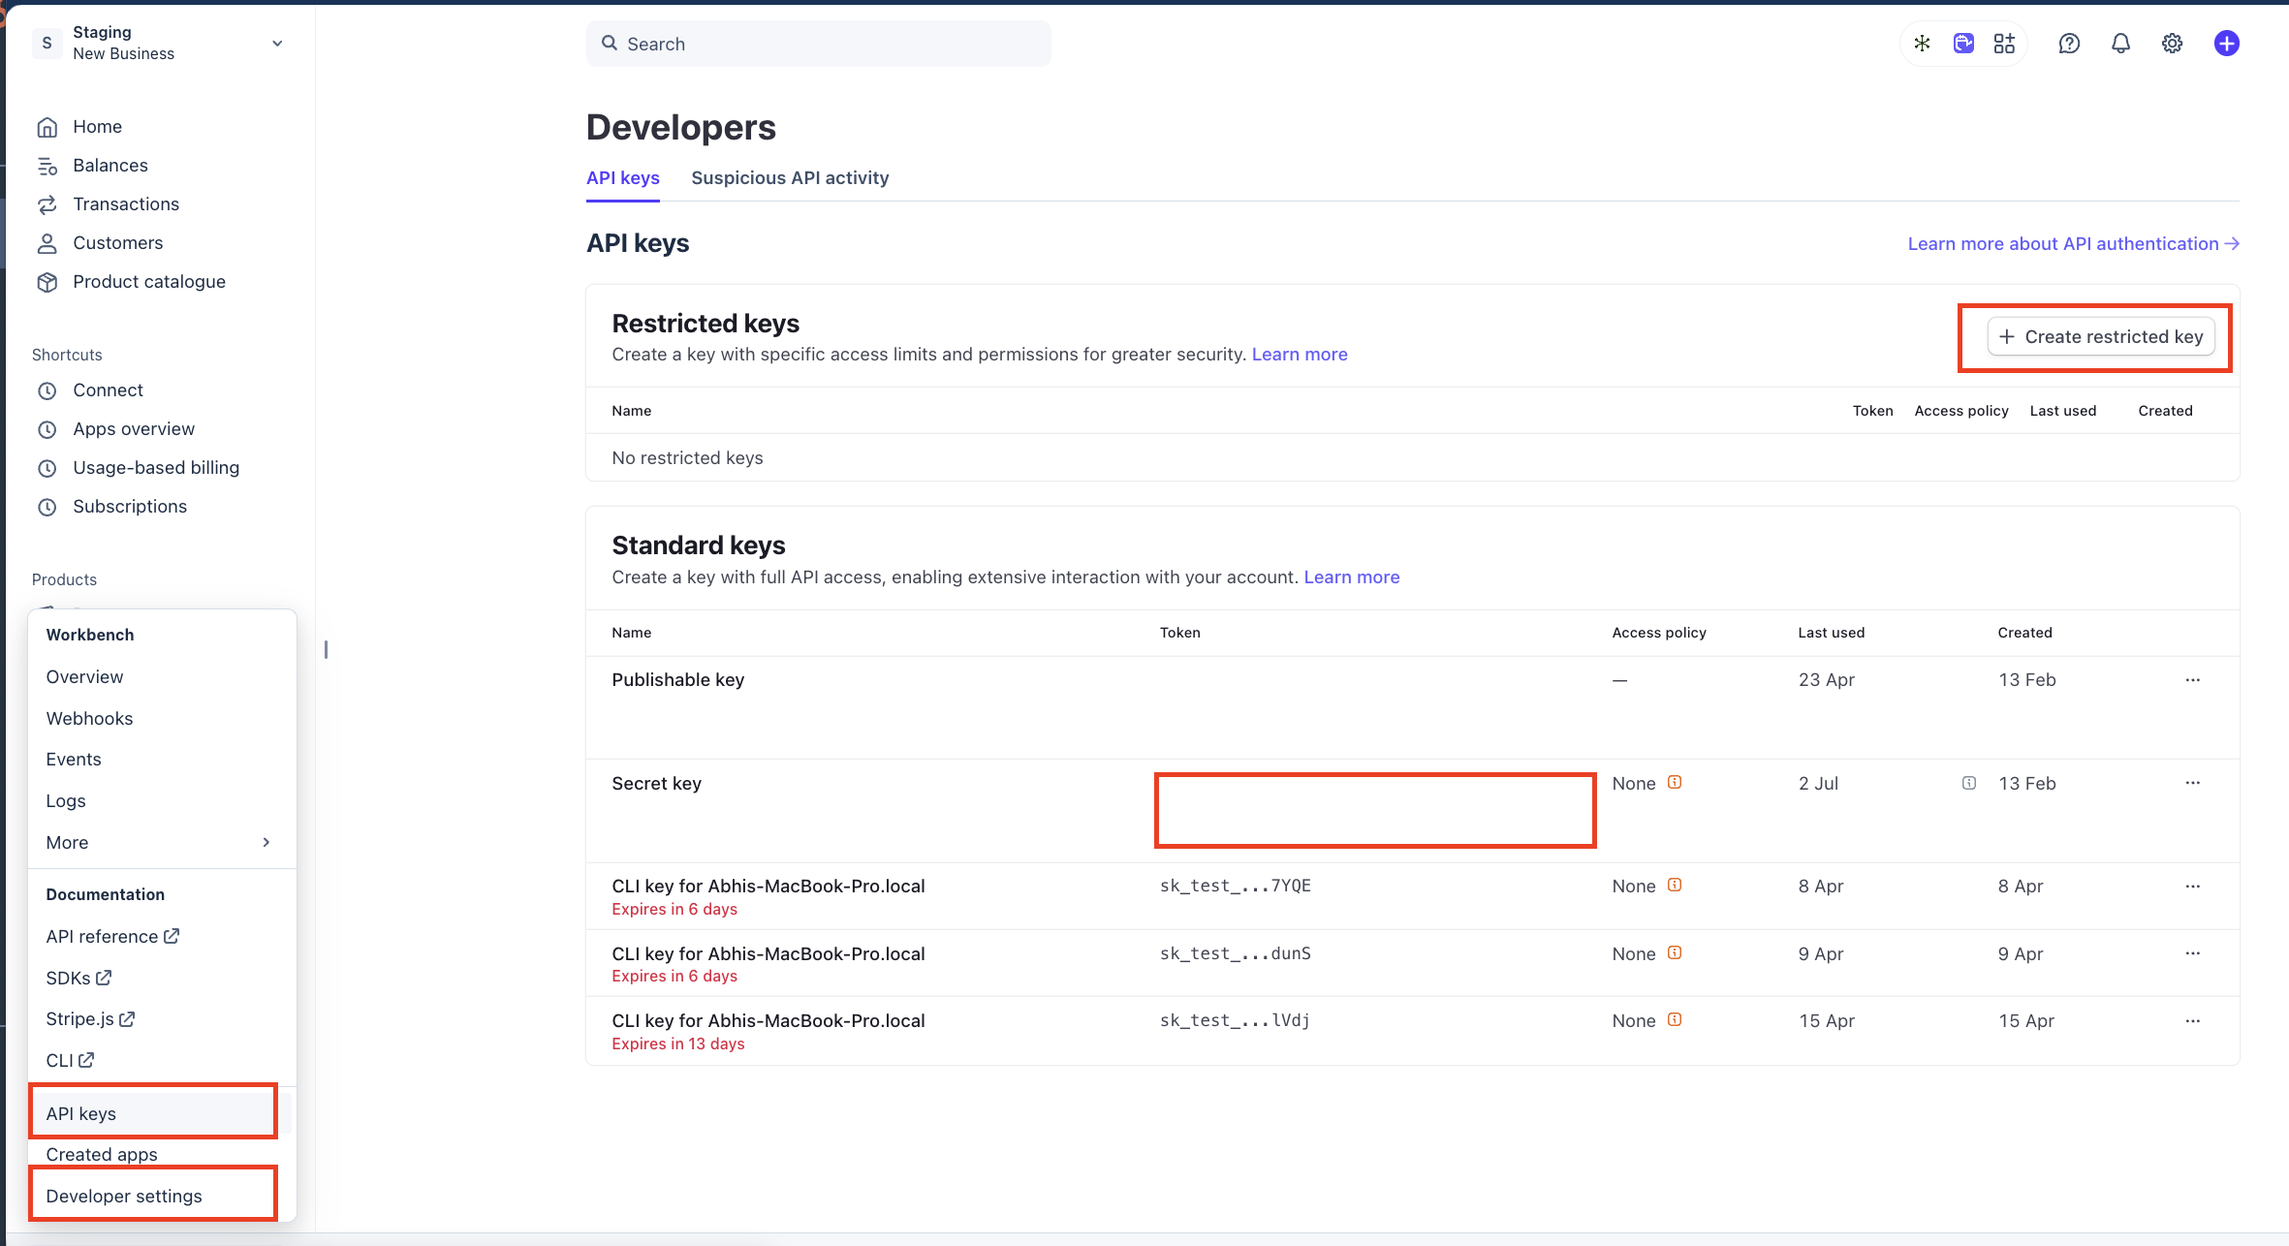Click info icon next to Secret key None
This screenshot has height=1246, width=2289.
click(1675, 782)
